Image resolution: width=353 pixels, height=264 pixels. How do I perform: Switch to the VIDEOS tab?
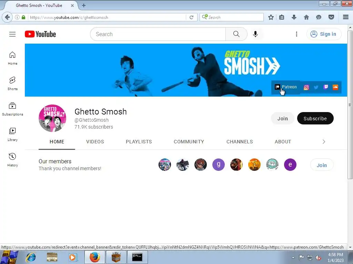pyautogui.click(x=95, y=142)
